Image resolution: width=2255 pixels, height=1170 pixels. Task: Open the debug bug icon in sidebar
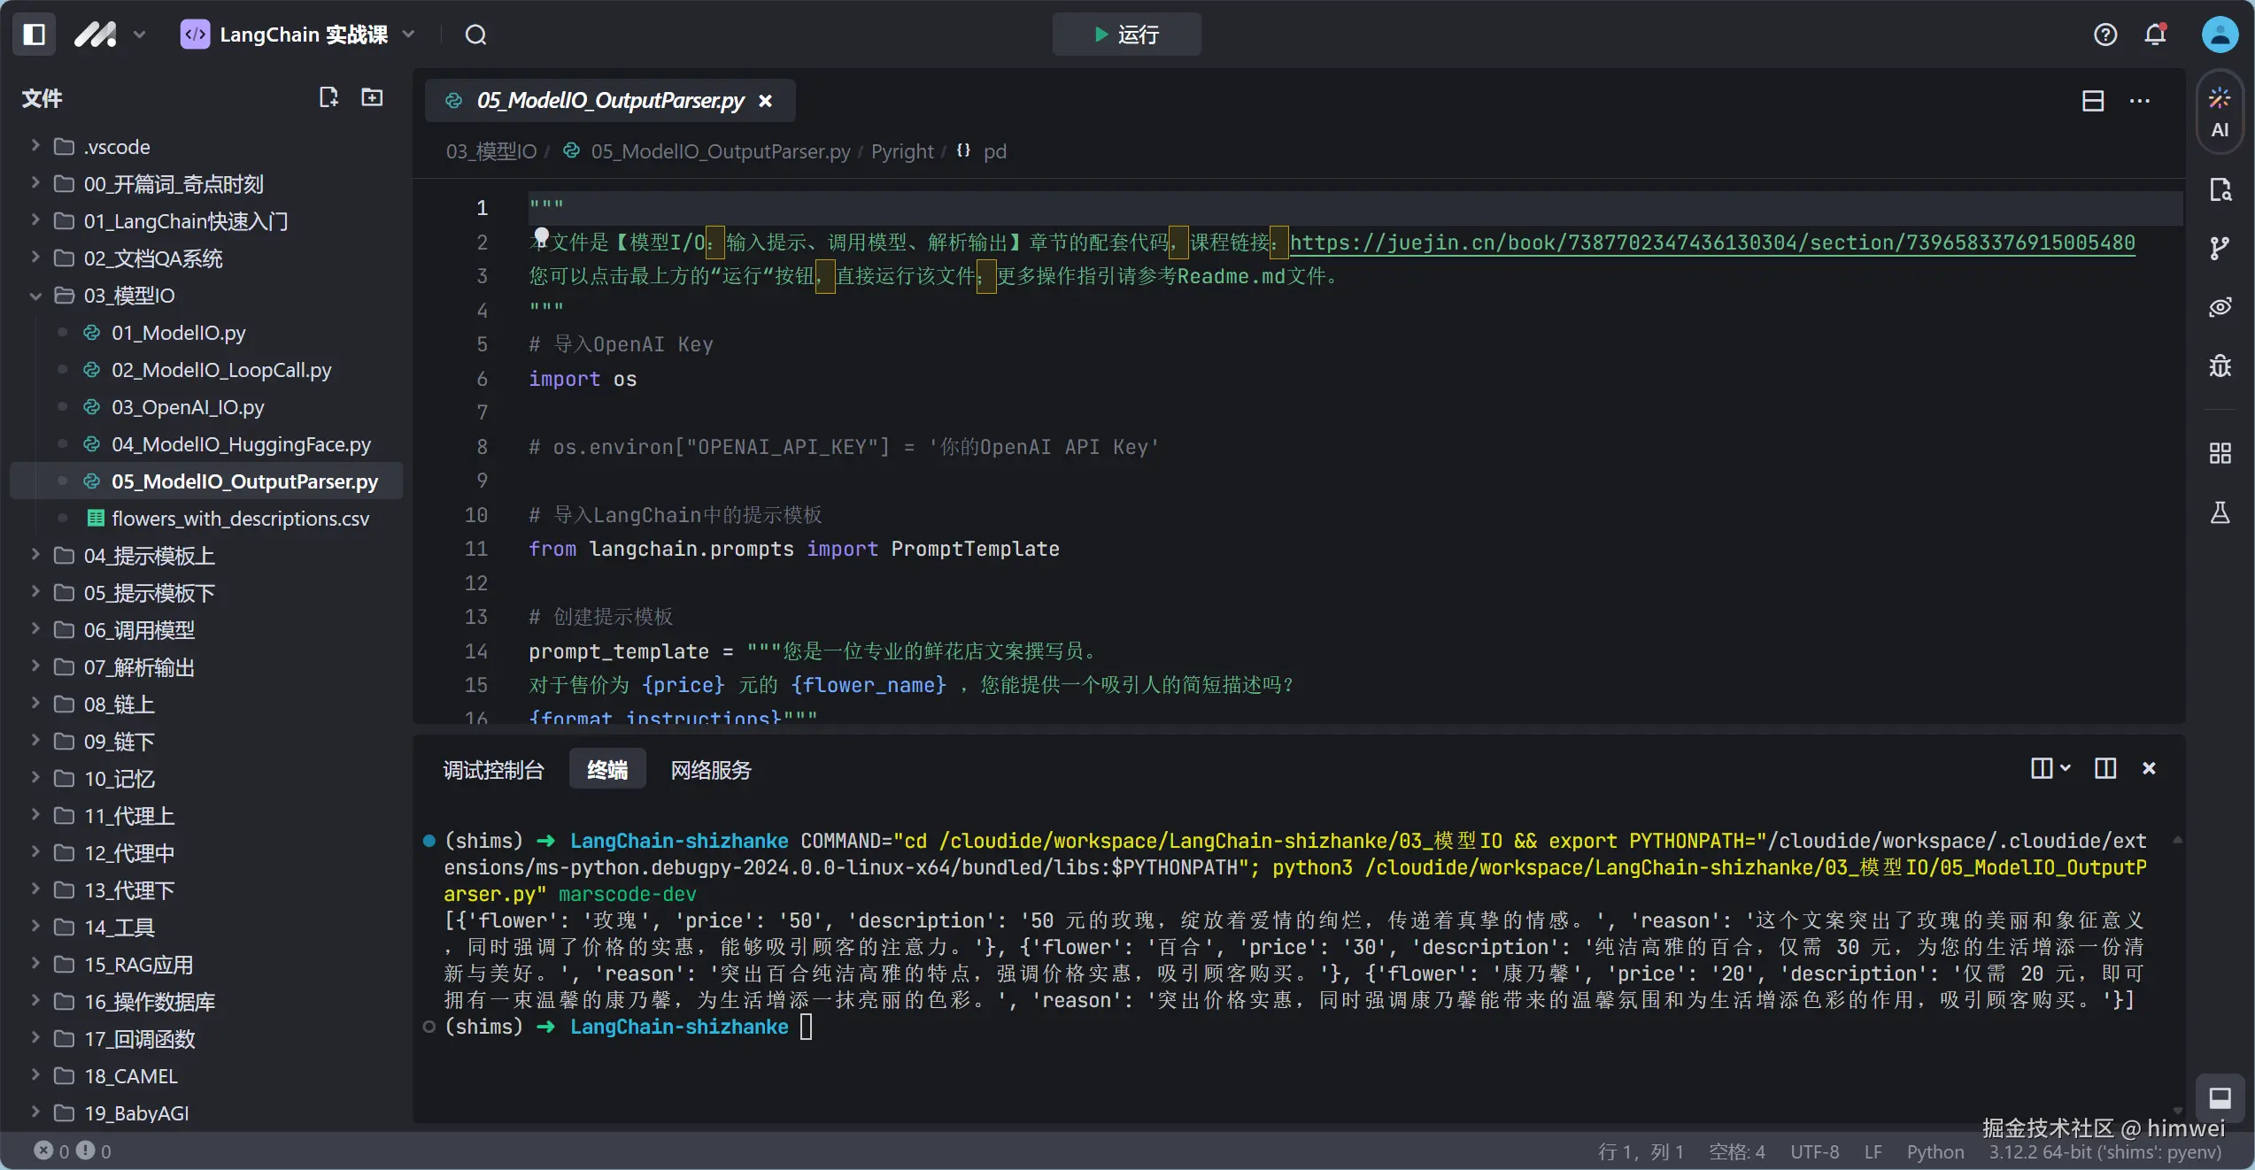[2220, 366]
